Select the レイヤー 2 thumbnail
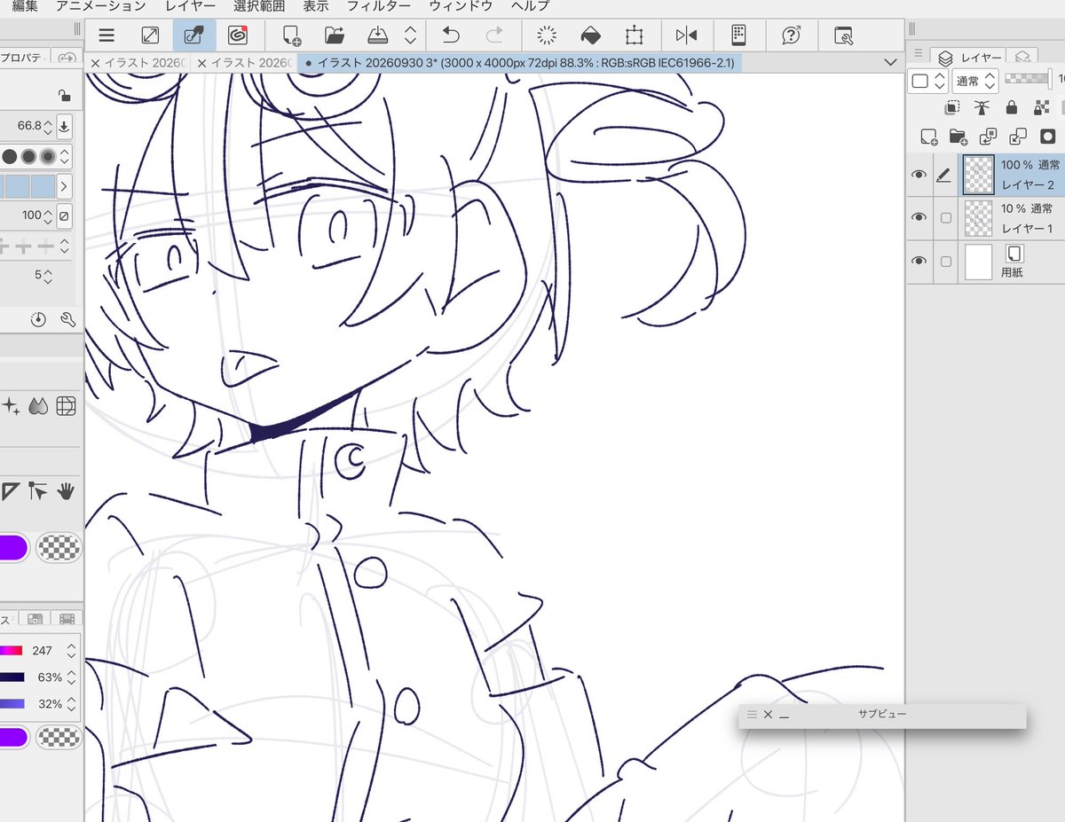 coord(978,175)
